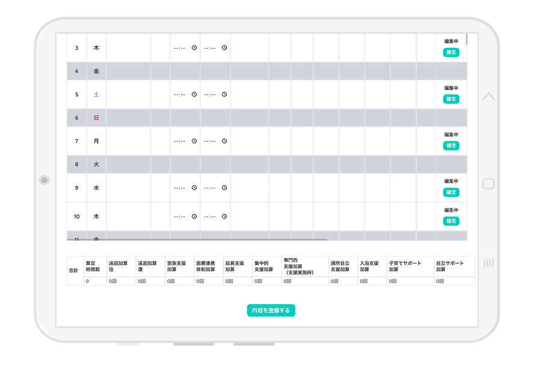Viewport: 534px width, 372px height.
Task: Focus the end time --:-- field on day 5
Action: [x=209, y=95]
